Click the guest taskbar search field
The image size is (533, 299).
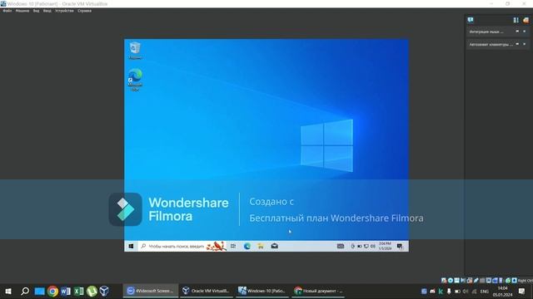(182, 246)
